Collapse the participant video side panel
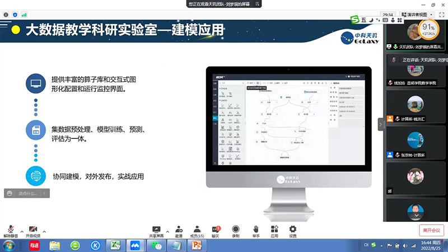The image size is (448, 252). [381, 124]
